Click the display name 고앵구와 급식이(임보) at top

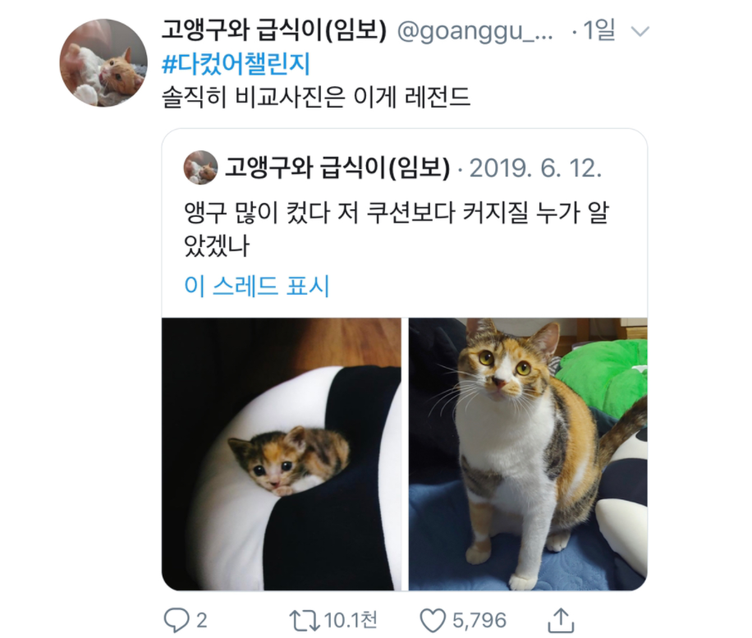click(274, 30)
